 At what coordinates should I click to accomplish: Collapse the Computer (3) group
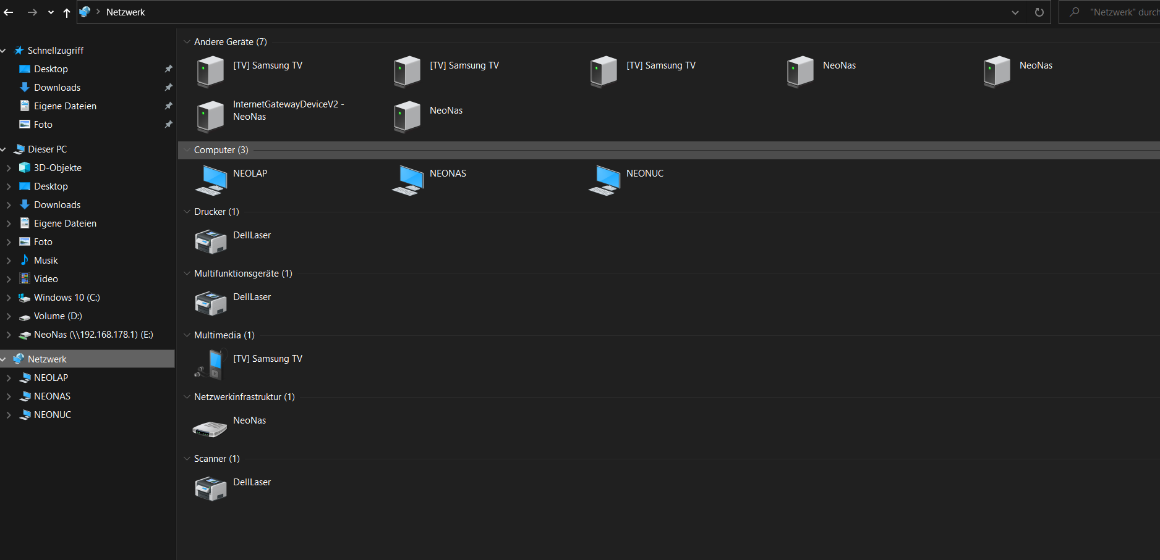coord(187,149)
